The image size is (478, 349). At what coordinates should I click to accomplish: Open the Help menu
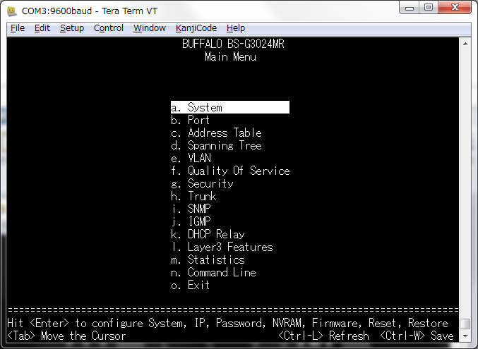tap(236, 28)
